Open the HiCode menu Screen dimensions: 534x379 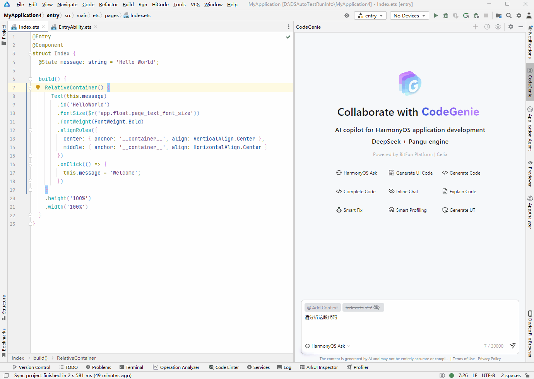pos(160,4)
